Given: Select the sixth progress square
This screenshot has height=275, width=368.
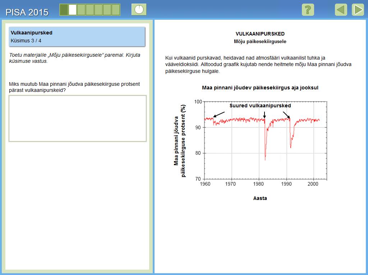Looking at the screenshot, I should coord(107,10).
